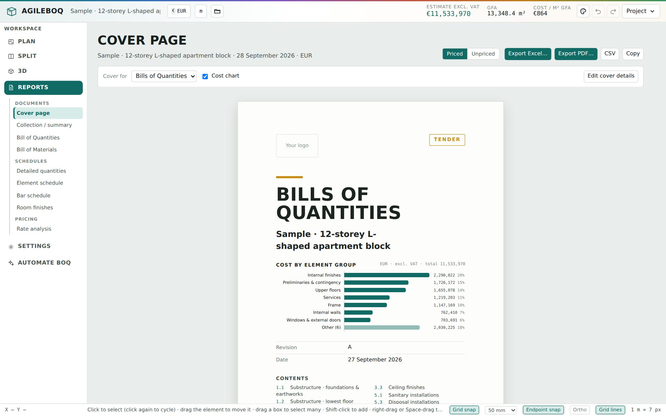Click Export PDF button
This screenshot has width=666, height=416.
tap(576, 54)
